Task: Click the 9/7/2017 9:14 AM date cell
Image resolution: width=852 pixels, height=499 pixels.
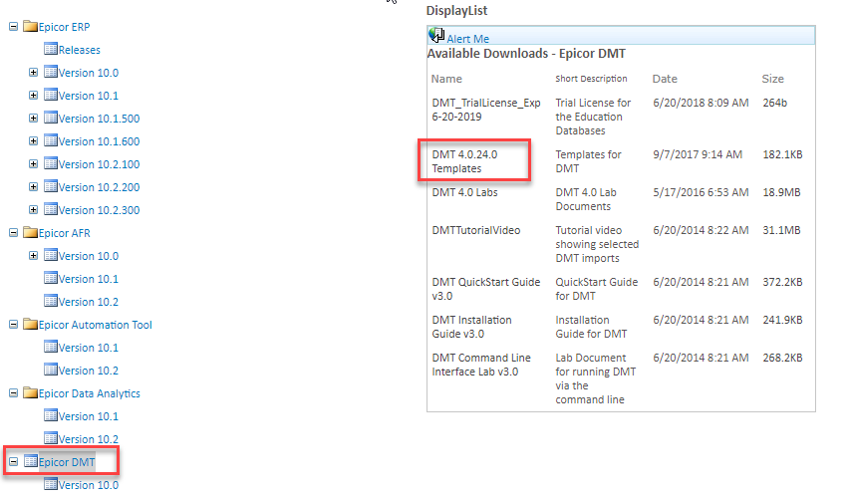Action: 698,154
